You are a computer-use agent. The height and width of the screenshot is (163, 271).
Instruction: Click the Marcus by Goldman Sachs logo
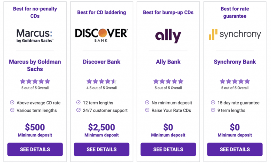coord(35,36)
